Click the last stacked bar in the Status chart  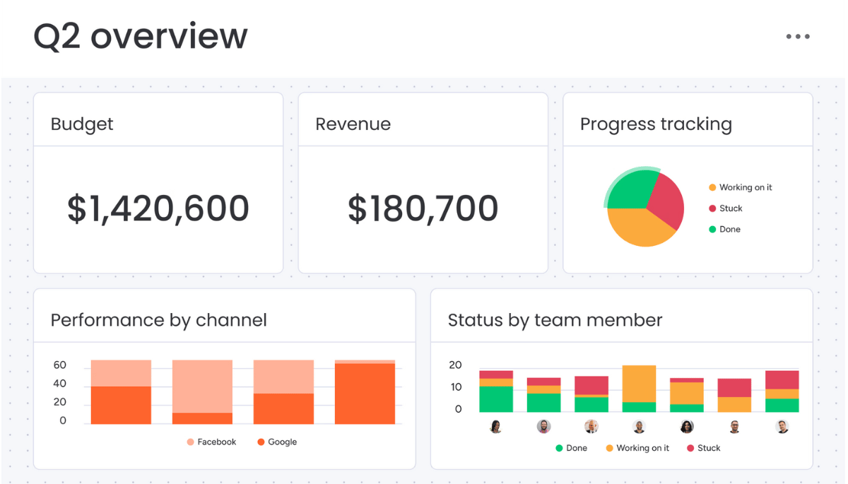pyautogui.click(x=782, y=391)
